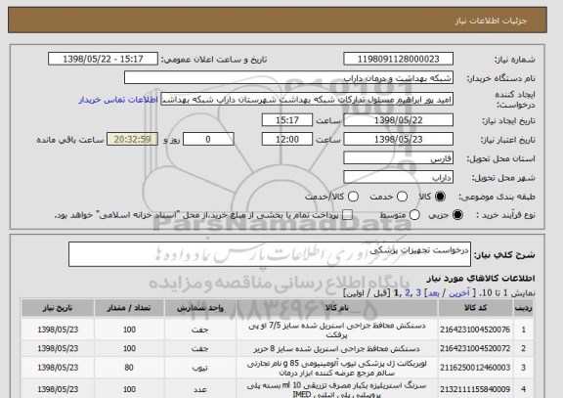Click the شرح کلی نیاز text area
Image resolution: width=563 pixels, height=398 pixels.
coord(270,254)
